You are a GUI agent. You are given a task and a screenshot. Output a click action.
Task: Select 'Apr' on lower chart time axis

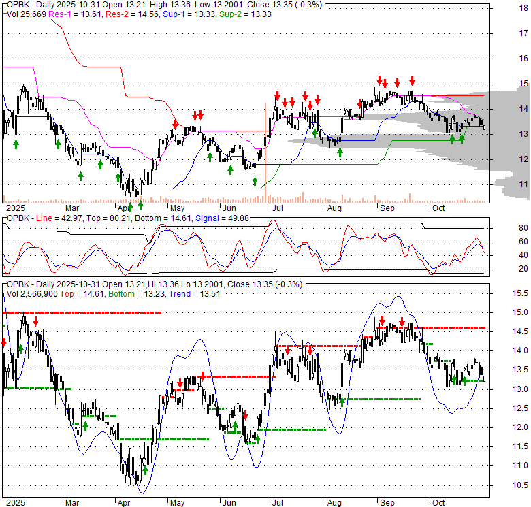point(124,503)
